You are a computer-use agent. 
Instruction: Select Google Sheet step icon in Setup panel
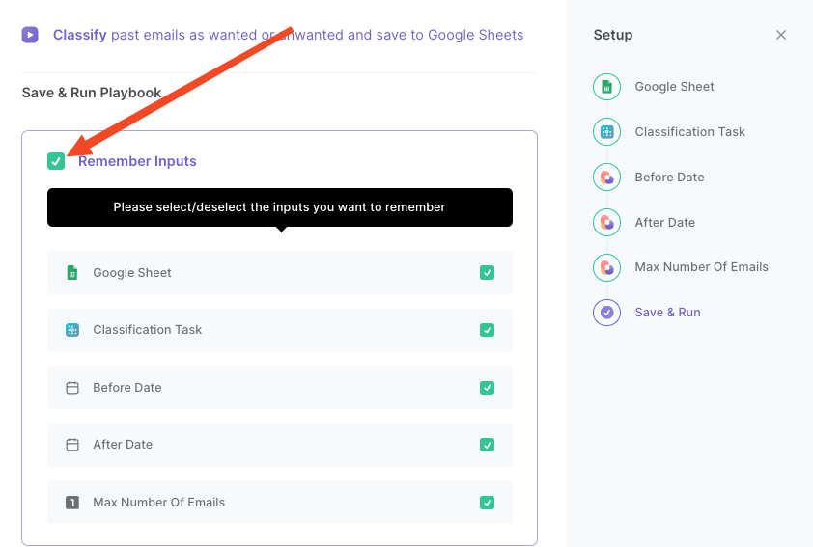606,87
